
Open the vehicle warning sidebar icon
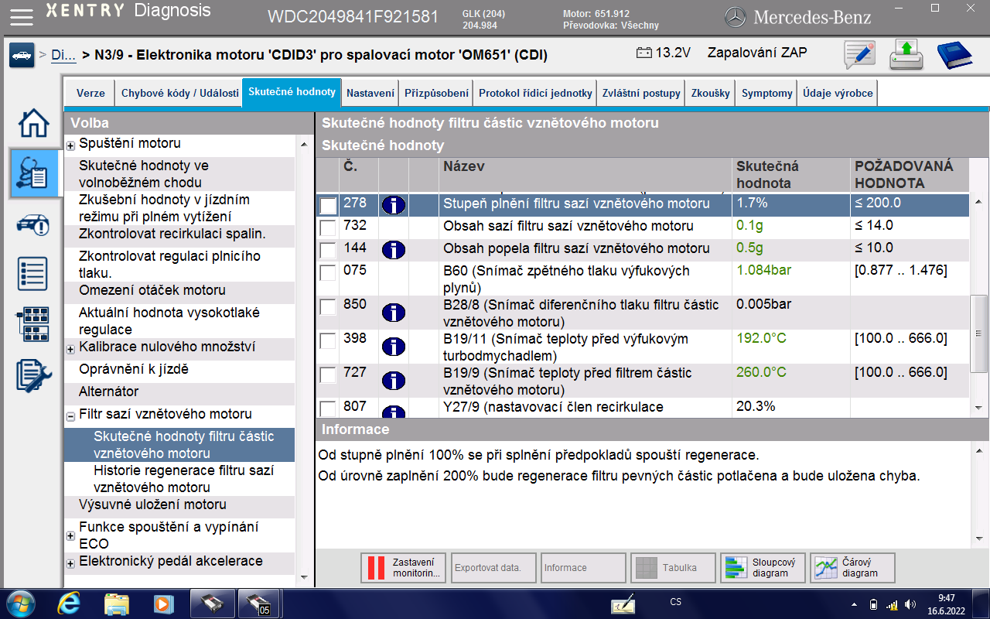click(33, 224)
